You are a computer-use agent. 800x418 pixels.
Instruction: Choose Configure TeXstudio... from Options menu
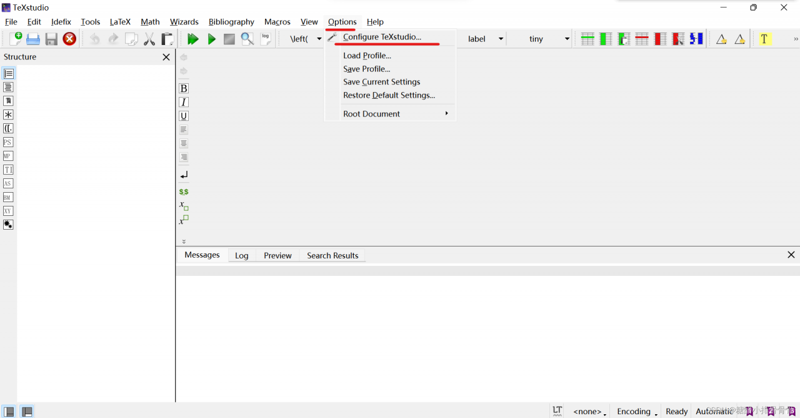click(382, 37)
